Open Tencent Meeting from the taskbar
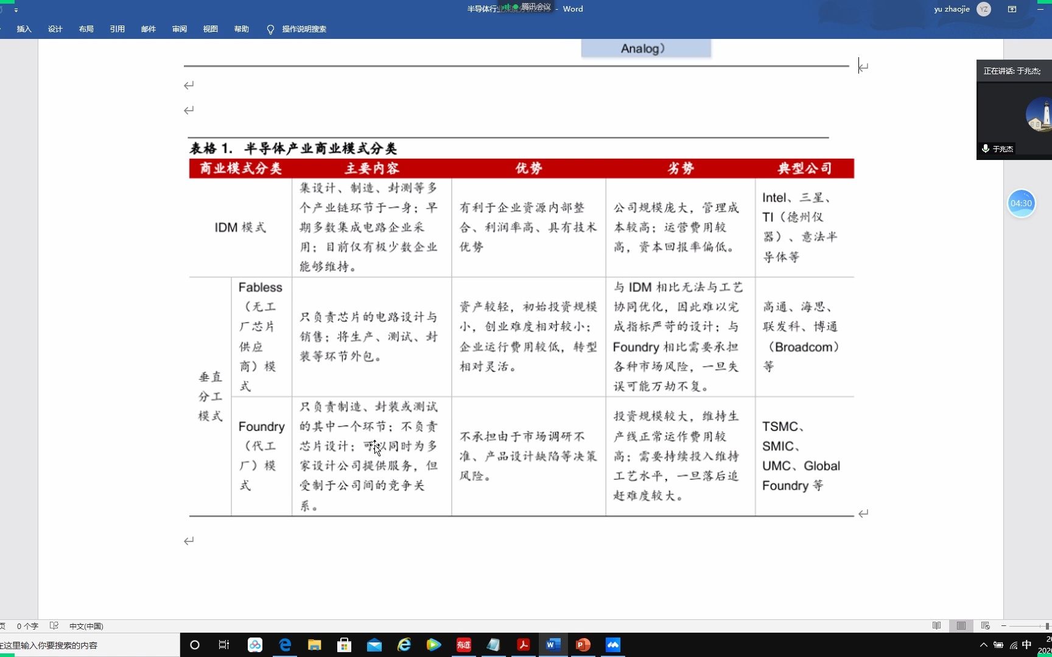Viewport: 1052px width, 657px height. tap(612, 645)
